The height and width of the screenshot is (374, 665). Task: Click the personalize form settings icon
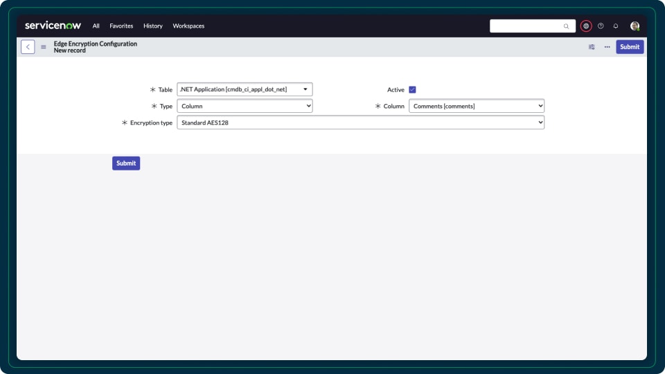tap(592, 47)
